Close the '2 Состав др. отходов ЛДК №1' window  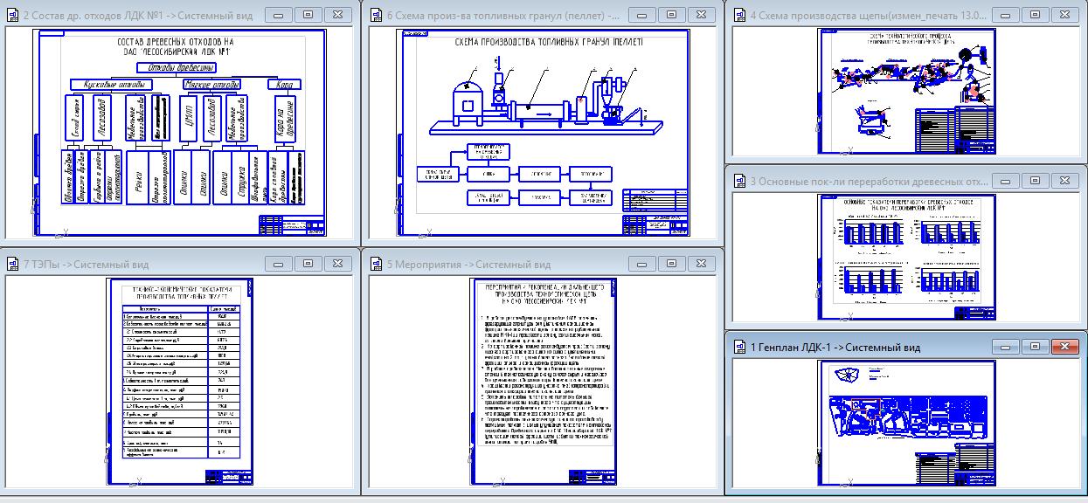(x=338, y=15)
